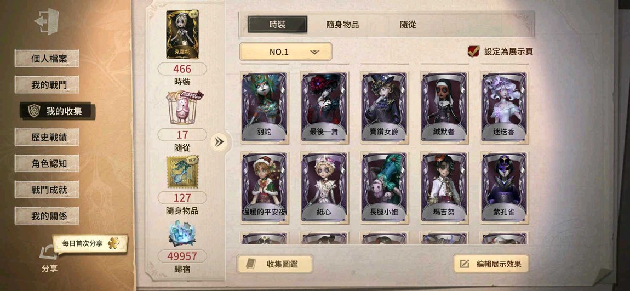Switch to the 隨從 tab
Screen dimensions: 630x291
point(408,25)
